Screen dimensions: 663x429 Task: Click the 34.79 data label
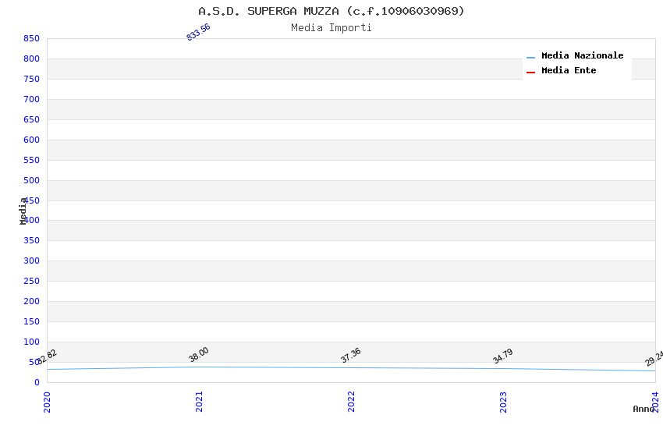coord(503,356)
